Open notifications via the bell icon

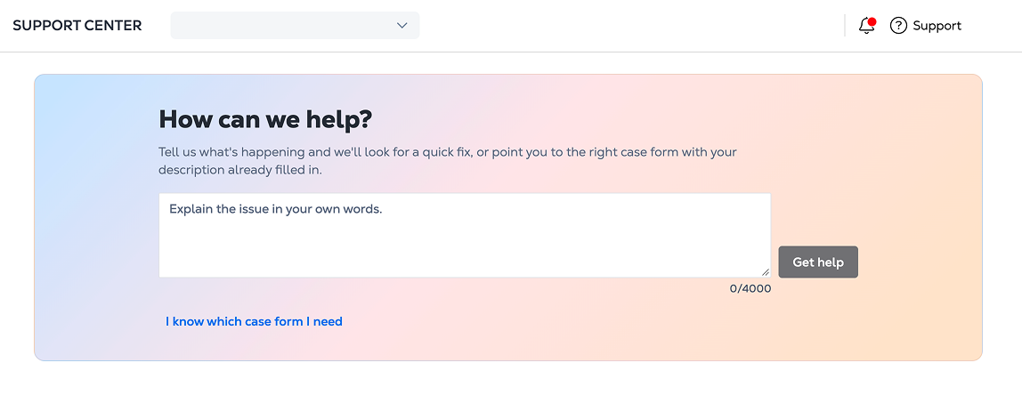[x=865, y=26]
